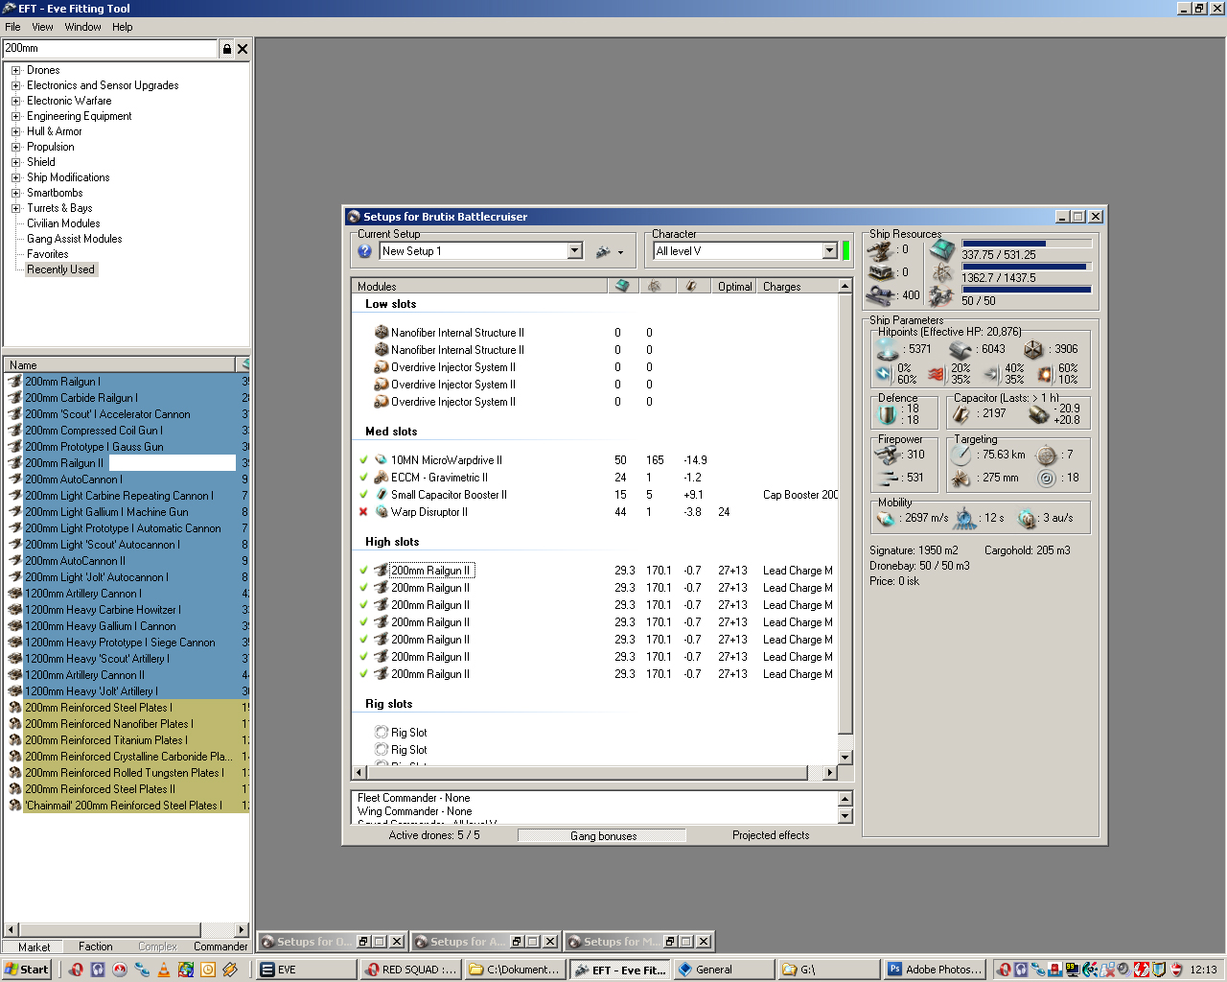Click the CPU column header icon
This screenshot has height=982, width=1227.
click(x=622, y=286)
